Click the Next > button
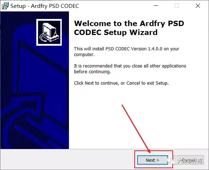The width and height of the screenshot is (209, 170). click(x=153, y=160)
